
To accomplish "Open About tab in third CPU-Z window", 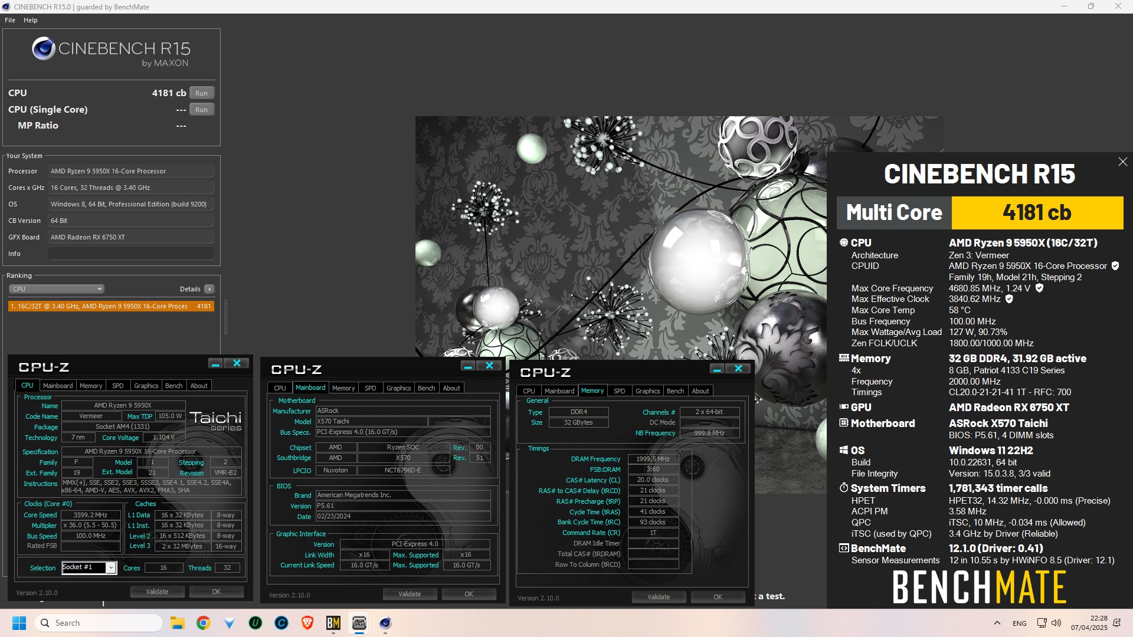I will (700, 391).
